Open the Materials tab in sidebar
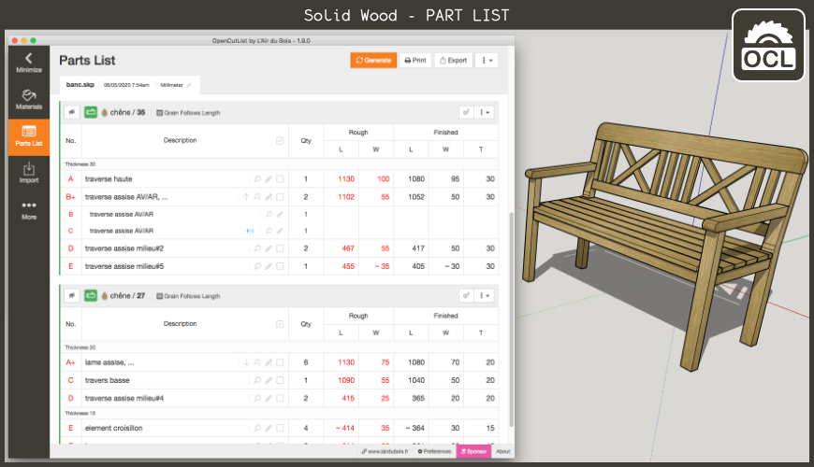The width and height of the screenshot is (814, 467). [28, 99]
